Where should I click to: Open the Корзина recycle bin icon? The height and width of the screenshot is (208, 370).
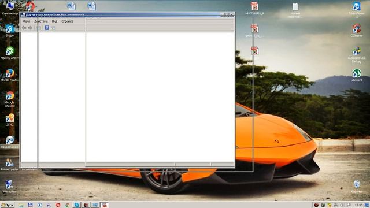[357, 187]
